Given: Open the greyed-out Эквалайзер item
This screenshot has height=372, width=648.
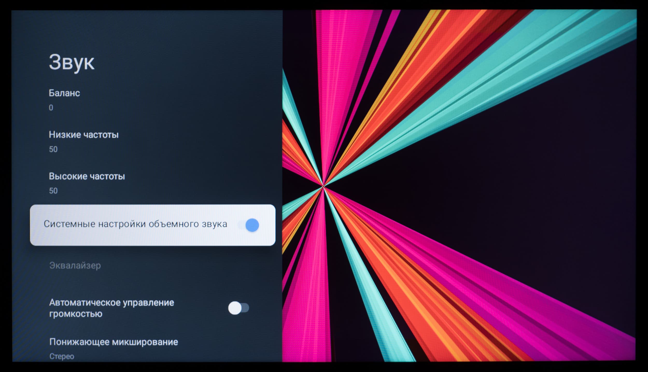Looking at the screenshot, I should click(75, 265).
